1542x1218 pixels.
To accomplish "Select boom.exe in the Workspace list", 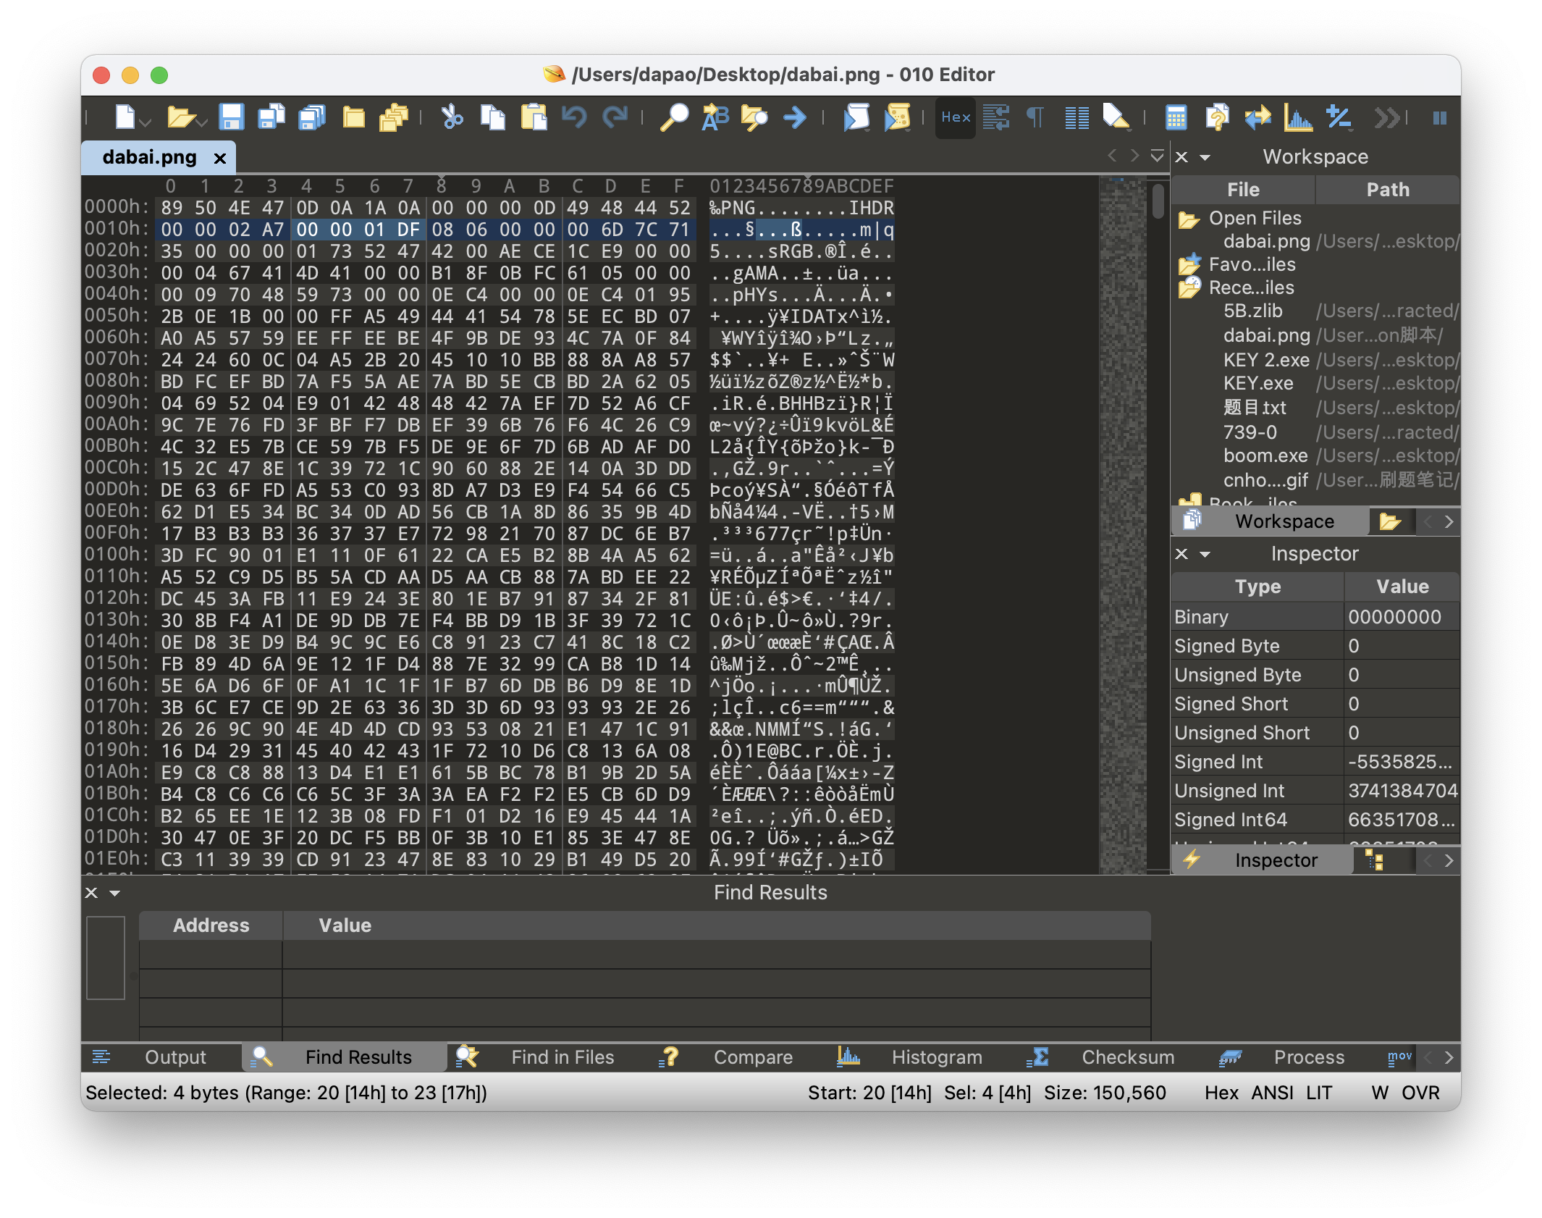I will (x=1265, y=456).
